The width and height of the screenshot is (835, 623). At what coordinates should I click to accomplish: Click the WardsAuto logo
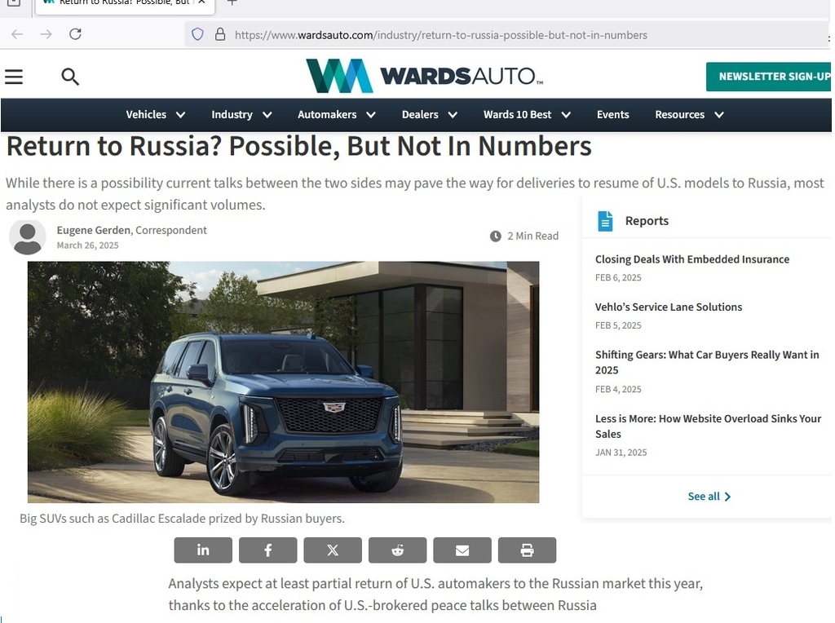tap(424, 76)
